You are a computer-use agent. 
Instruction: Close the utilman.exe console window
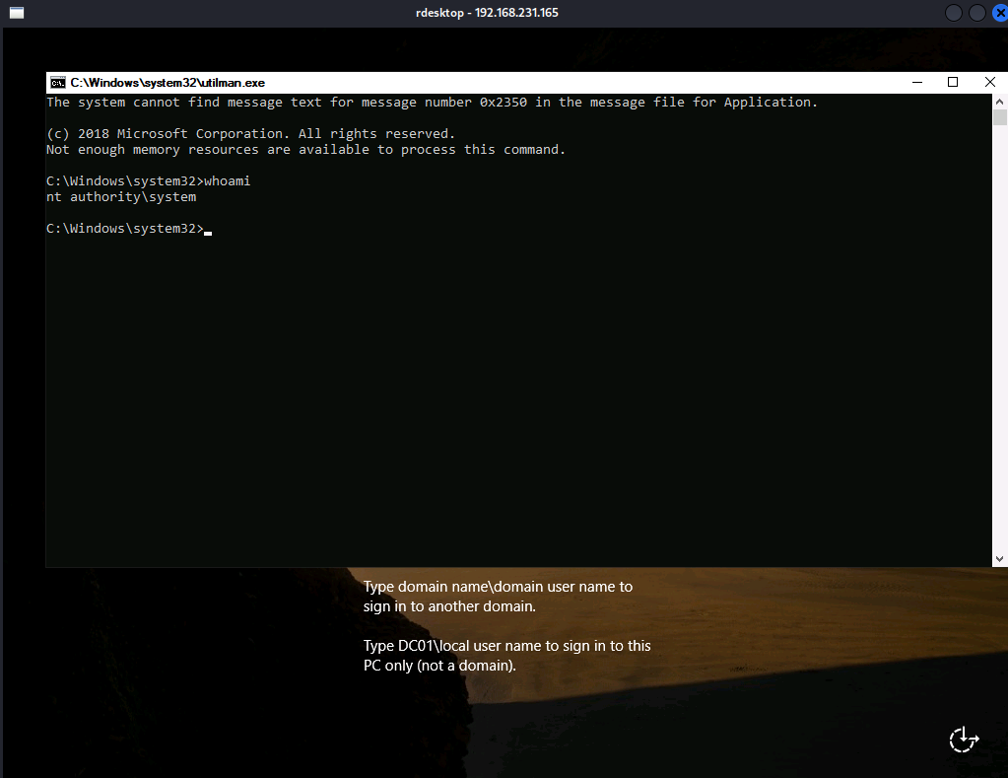(x=989, y=82)
